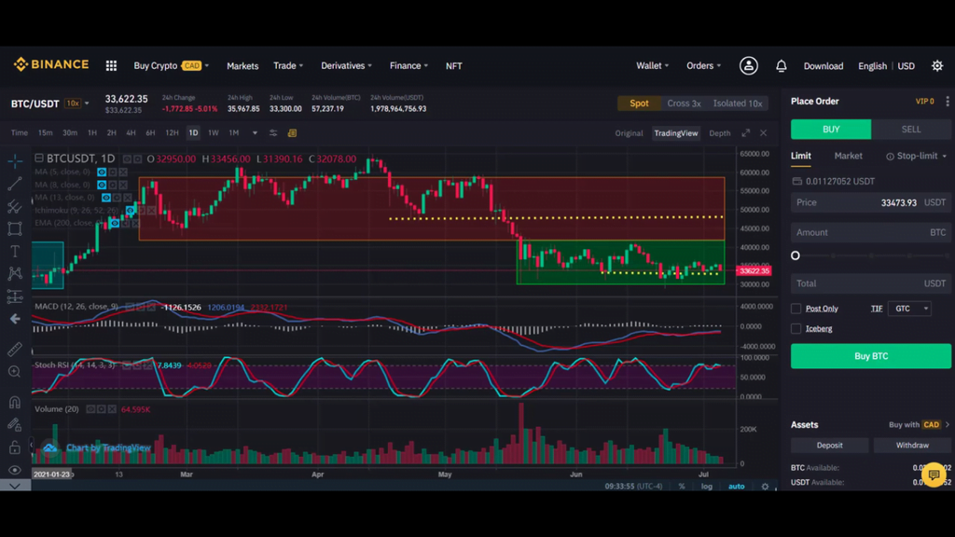
Task: Click the Withdraw button
Action: point(912,445)
